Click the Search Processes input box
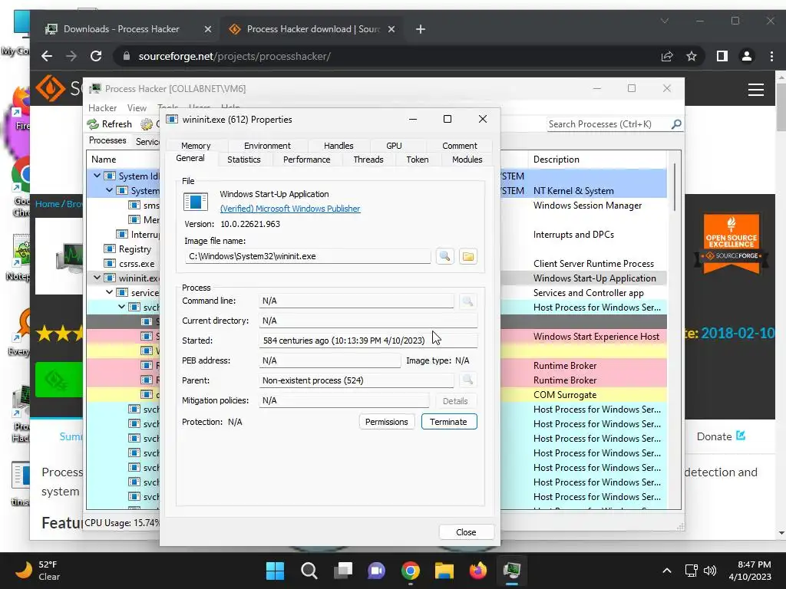This screenshot has height=589, width=786. 609,123
